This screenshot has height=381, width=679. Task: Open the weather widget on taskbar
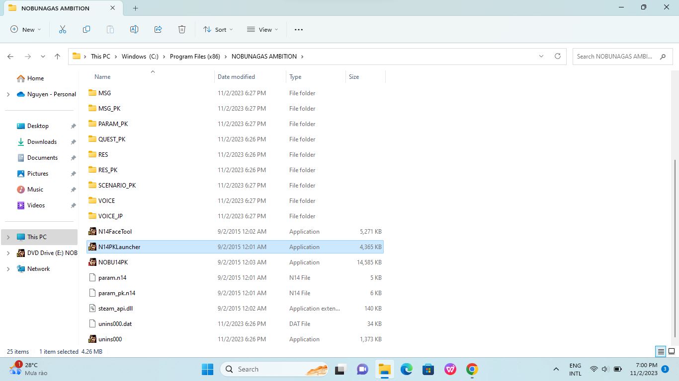tap(29, 369)
